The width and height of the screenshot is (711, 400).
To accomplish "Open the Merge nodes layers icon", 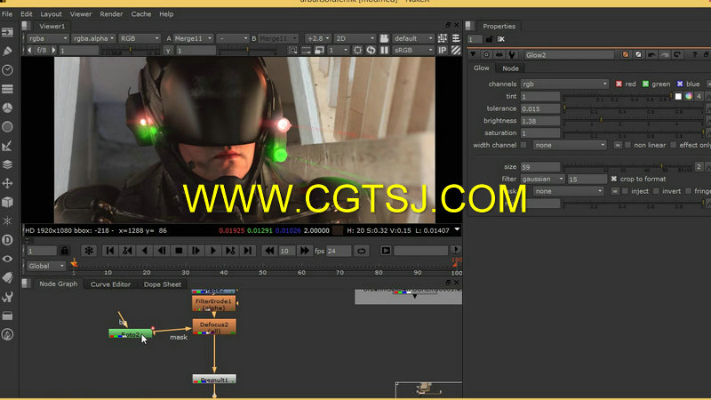I will click(7, 164).
